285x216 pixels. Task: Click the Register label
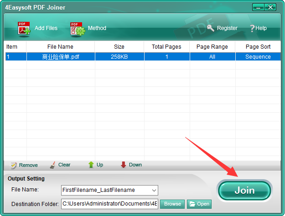pyautogui.click(x=227, y=28)
